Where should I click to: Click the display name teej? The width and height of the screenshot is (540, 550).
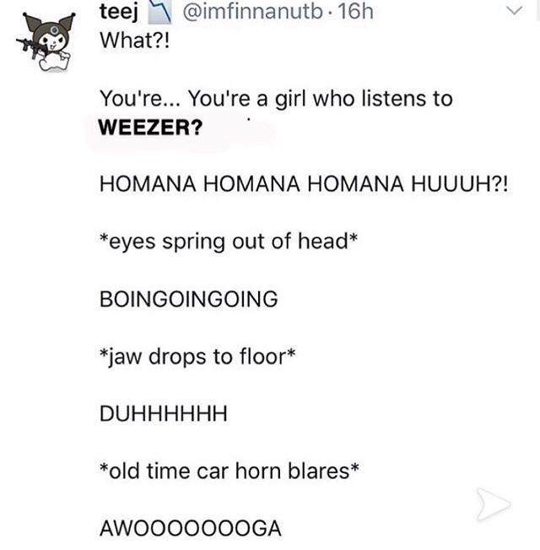(x=119, y=13)
